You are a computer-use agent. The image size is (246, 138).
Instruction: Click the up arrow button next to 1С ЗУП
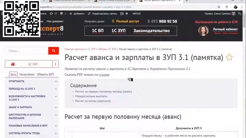[55, 64]
